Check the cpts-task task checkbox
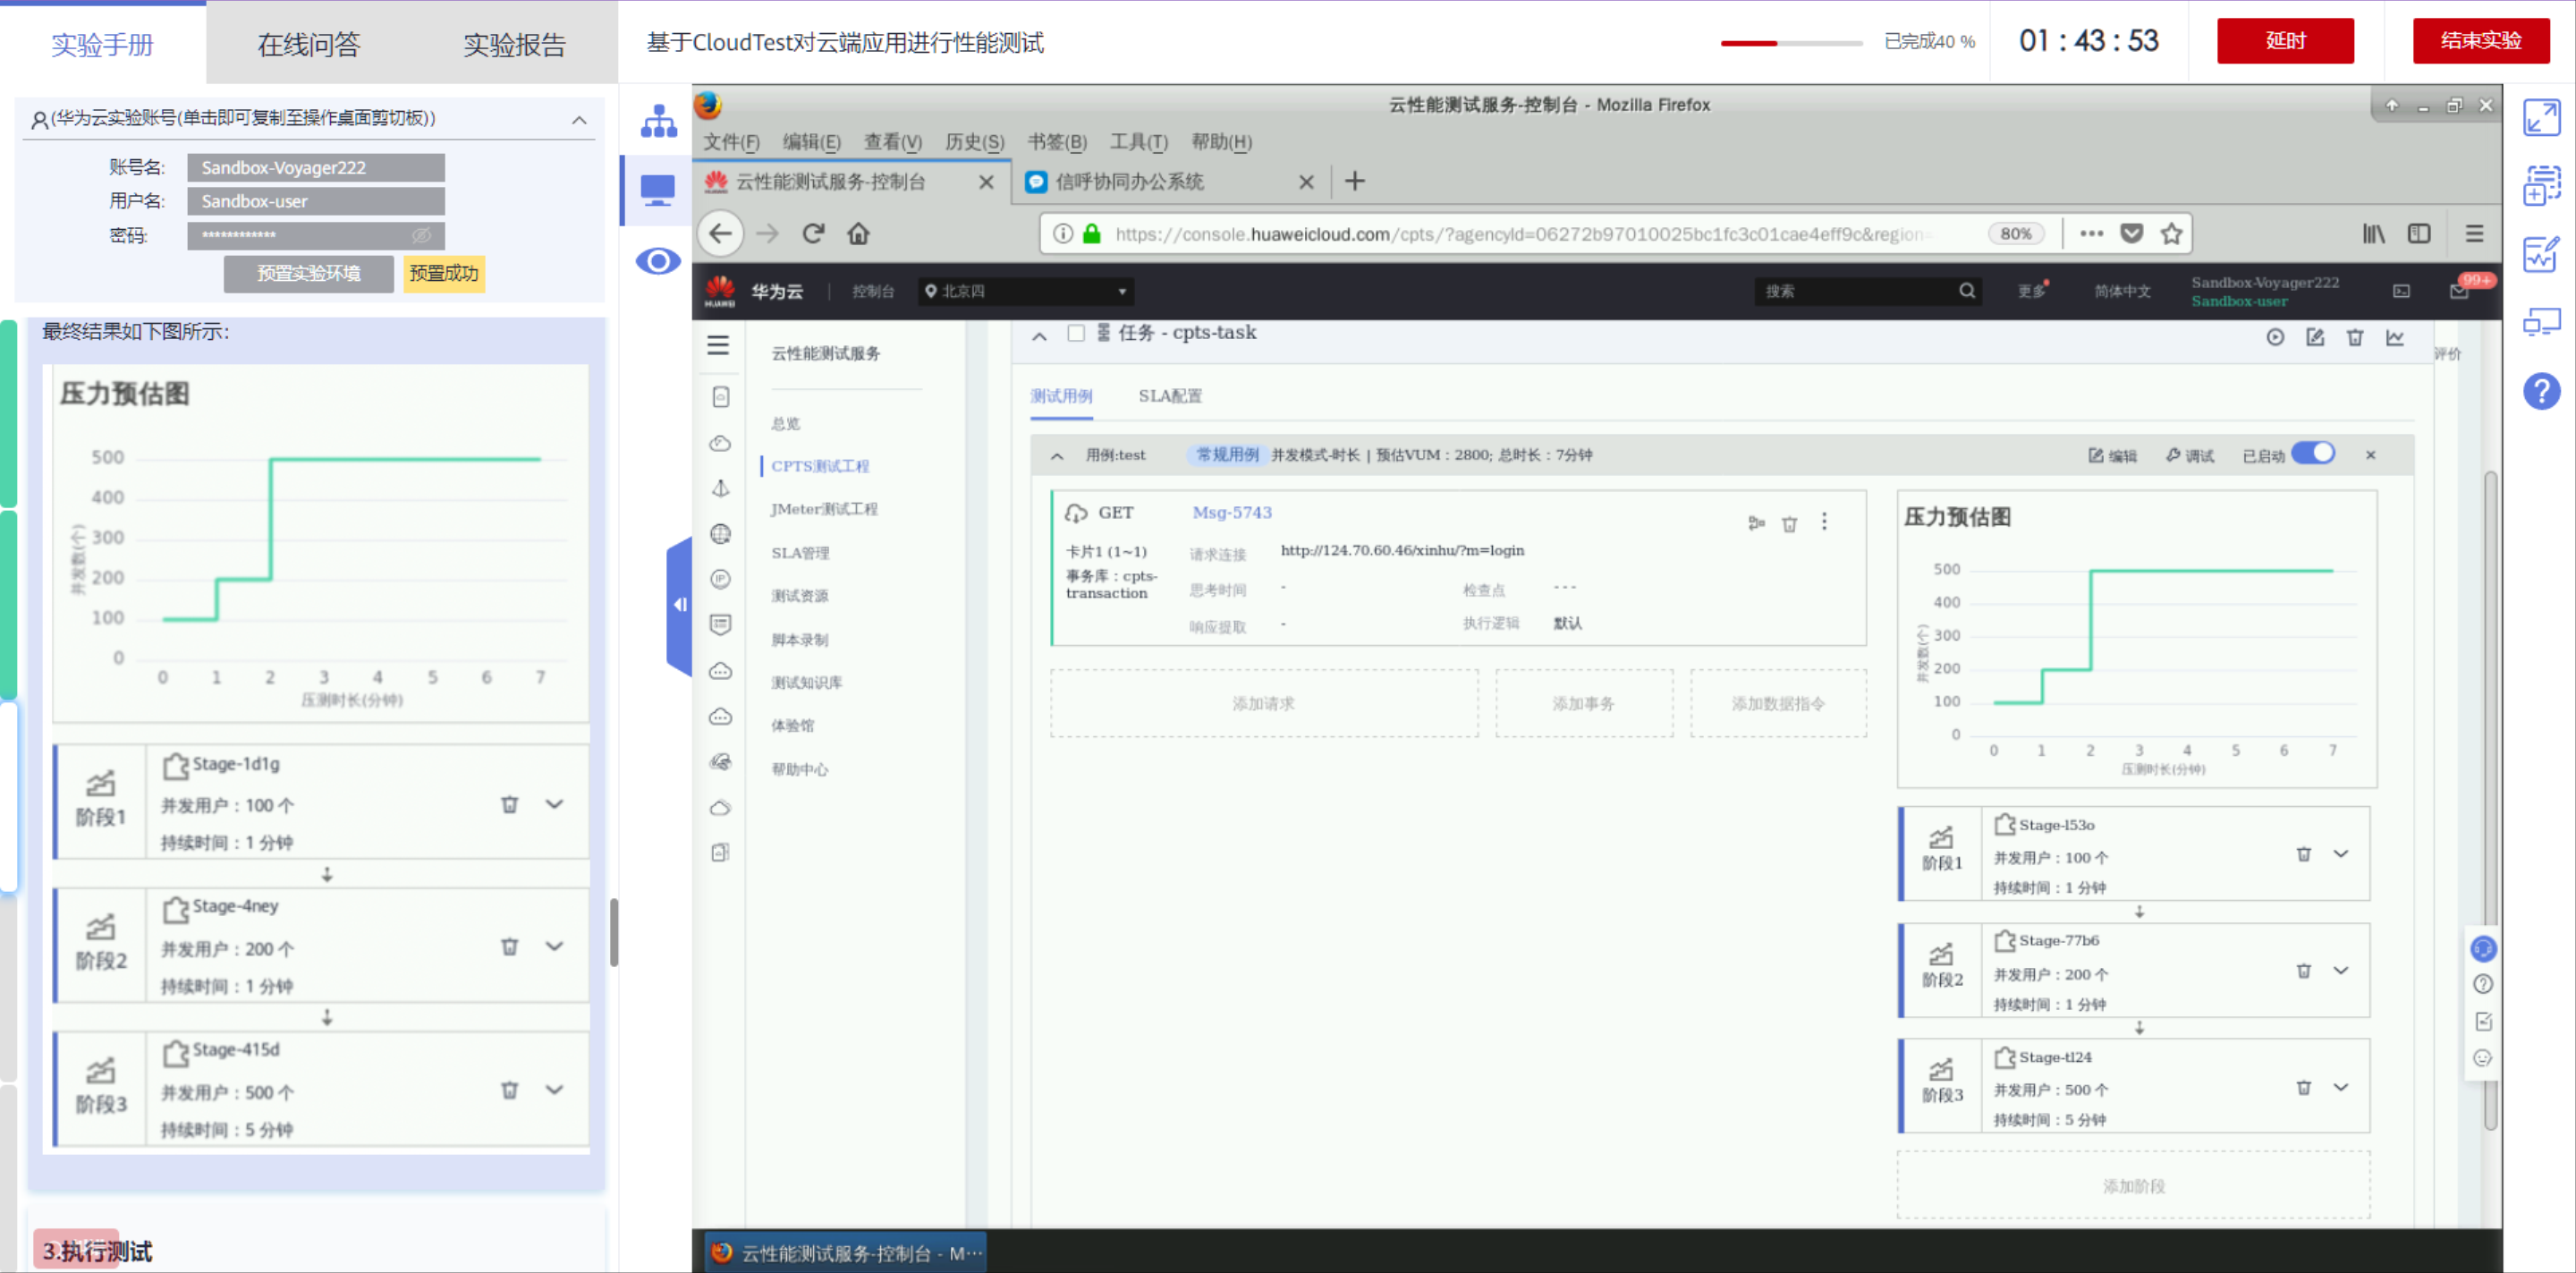Screen dimensions: 2576x1273 (1076, 333)
